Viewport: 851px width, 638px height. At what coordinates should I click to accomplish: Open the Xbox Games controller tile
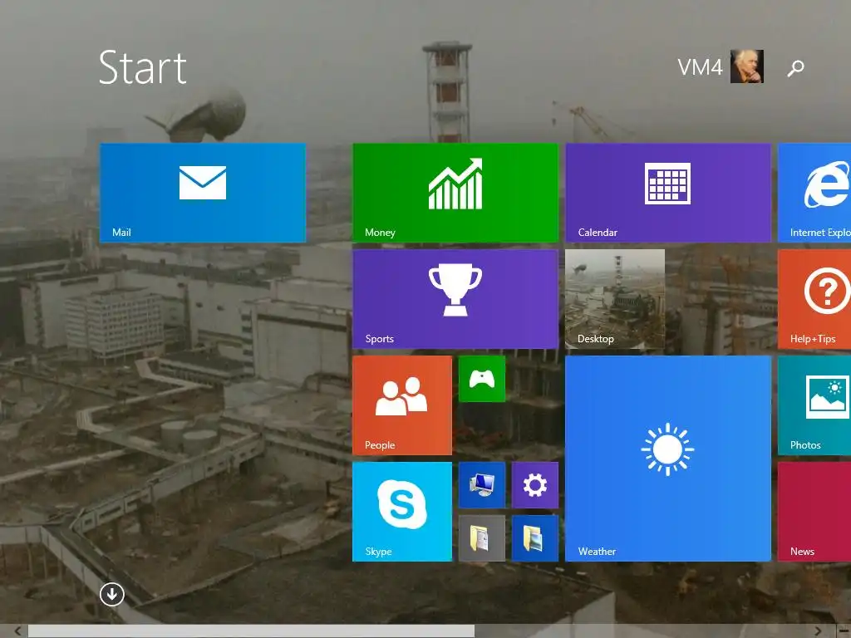[x=482, y=379]
